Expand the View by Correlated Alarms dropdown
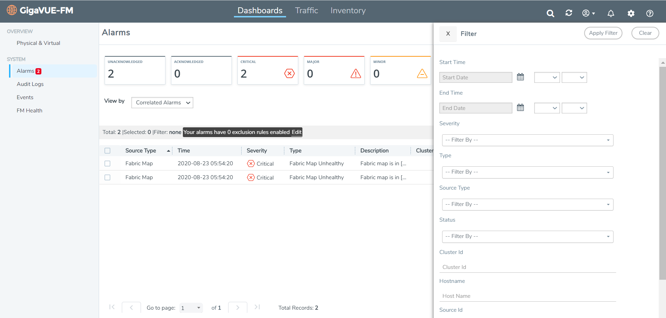 point(162,103)
